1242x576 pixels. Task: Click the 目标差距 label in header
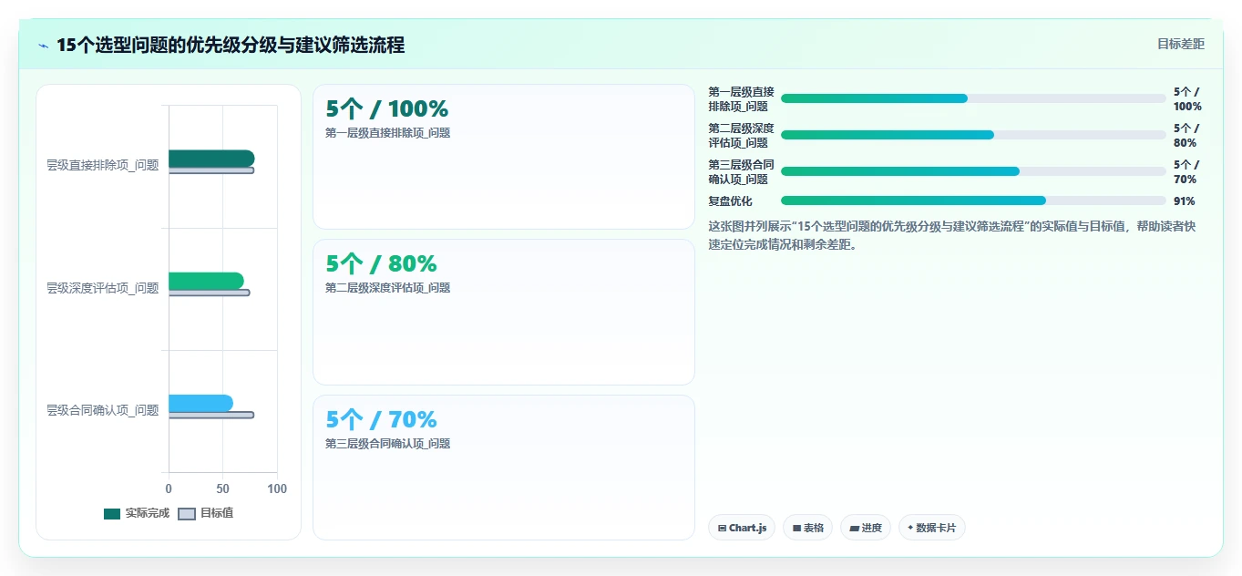pyautogui.click(x=1180, y=44)
